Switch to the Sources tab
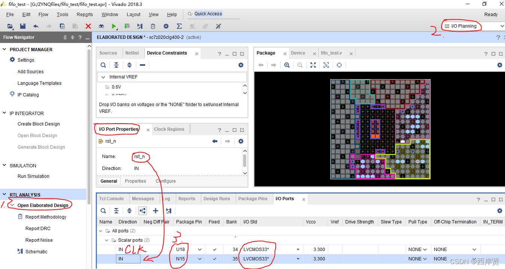 pyautogui.click(x=108, y=53)
